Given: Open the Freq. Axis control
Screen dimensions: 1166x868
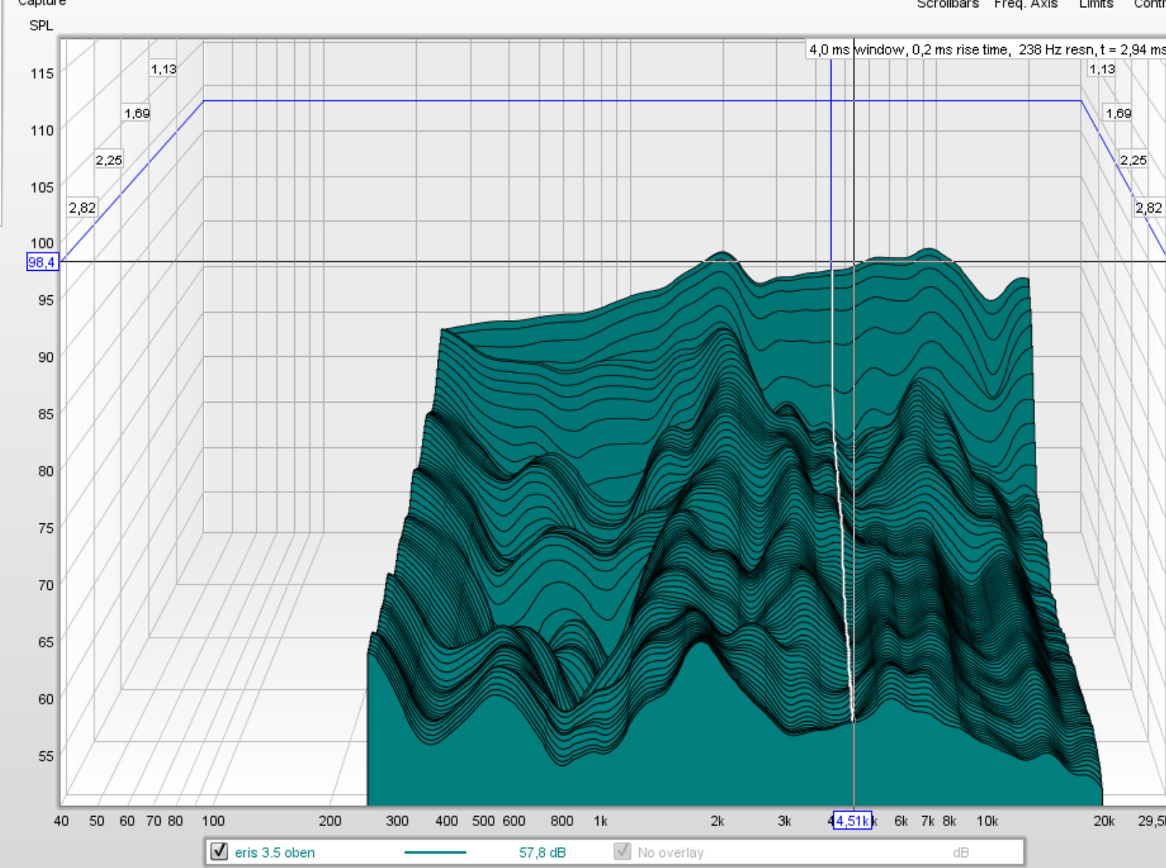Looking at the screenshot, I should tap(1025, 4).
